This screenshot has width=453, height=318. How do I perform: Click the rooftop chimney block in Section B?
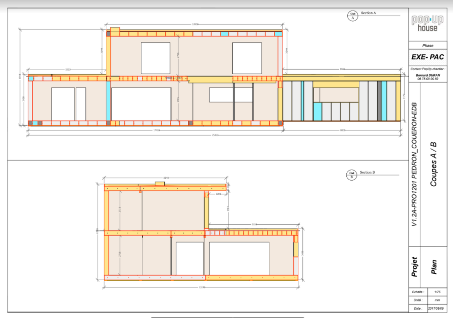pos(160,183)
